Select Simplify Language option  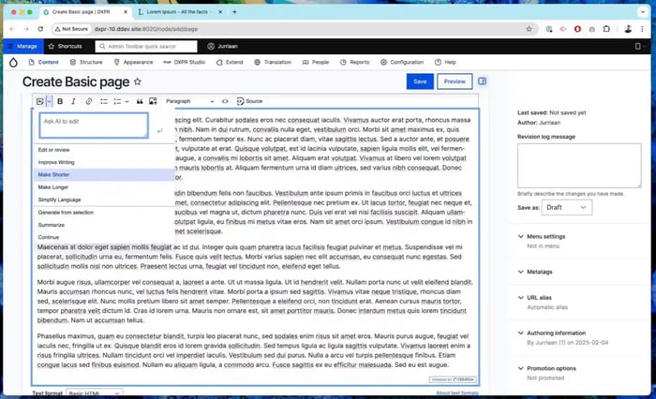104,199
